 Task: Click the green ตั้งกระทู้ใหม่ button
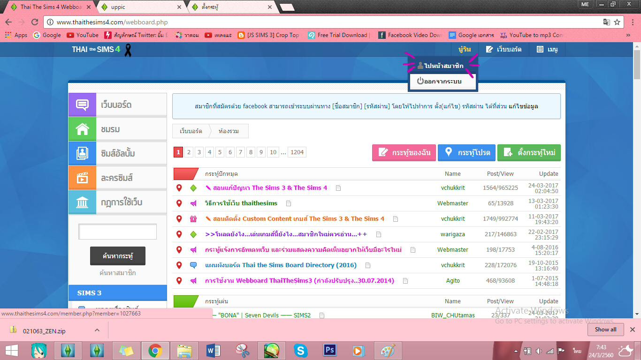coord(529,153)
